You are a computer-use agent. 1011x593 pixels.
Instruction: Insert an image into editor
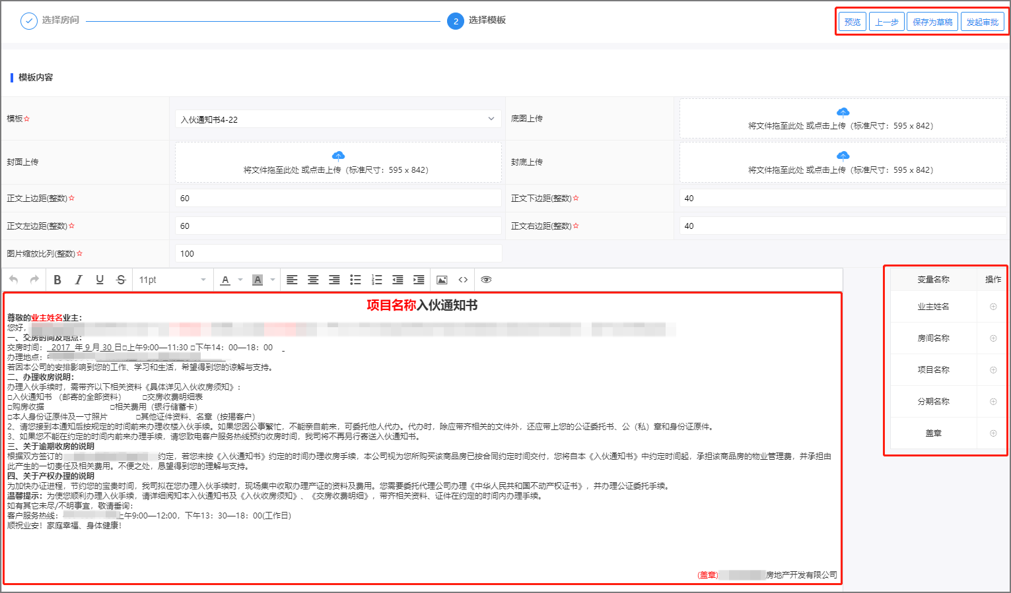[442, 280]
